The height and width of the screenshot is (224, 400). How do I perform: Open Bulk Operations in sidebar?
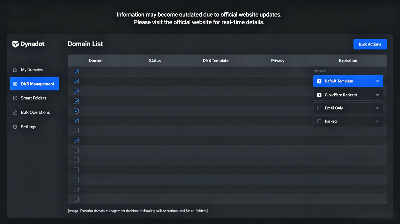tap(34, 112)
